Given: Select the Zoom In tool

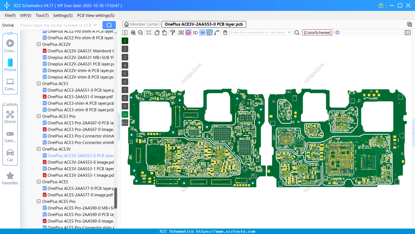Looking at the screenshot, I should coord(133,32).
